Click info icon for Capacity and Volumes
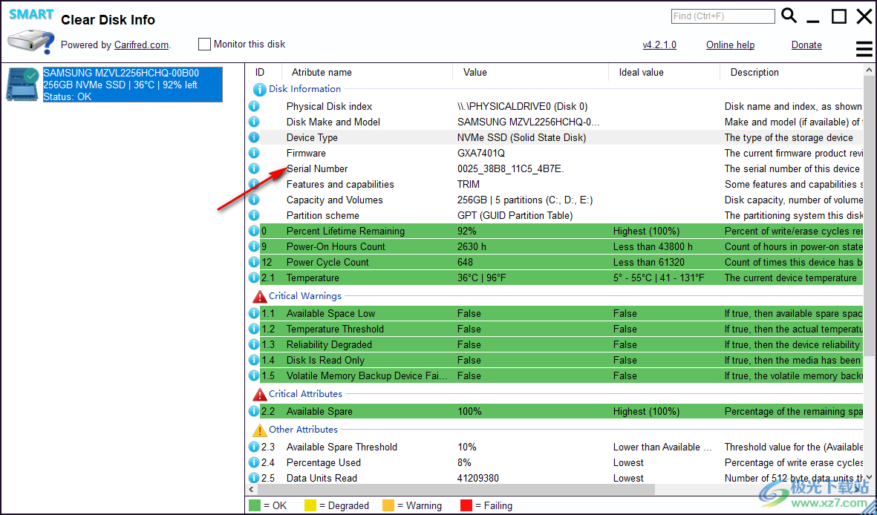Image resolution: width=877 pixels, height=515 pixels. coord(254,200)
